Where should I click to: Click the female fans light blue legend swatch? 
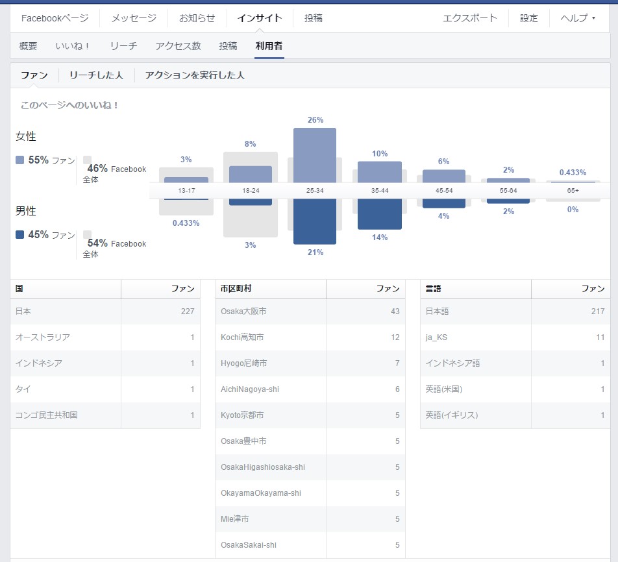pyautogui.click(x=20, y=160)
